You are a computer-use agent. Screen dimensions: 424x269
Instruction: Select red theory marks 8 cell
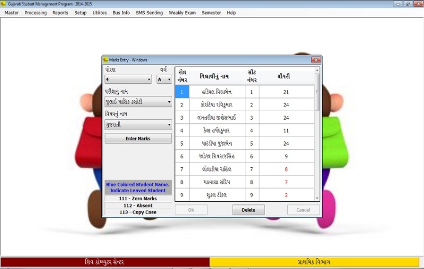[286, 169]
